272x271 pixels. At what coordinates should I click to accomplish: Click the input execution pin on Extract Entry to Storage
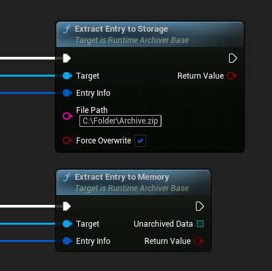pyautogui.click(x=67, y=58)
